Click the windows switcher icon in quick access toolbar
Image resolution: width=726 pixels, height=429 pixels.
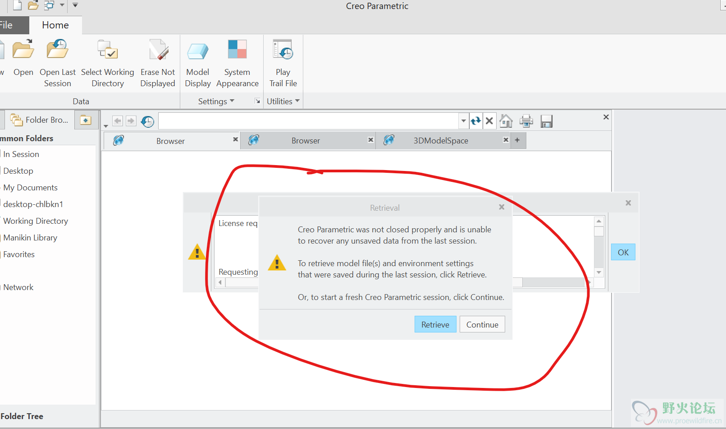click(x=49, y=5)
